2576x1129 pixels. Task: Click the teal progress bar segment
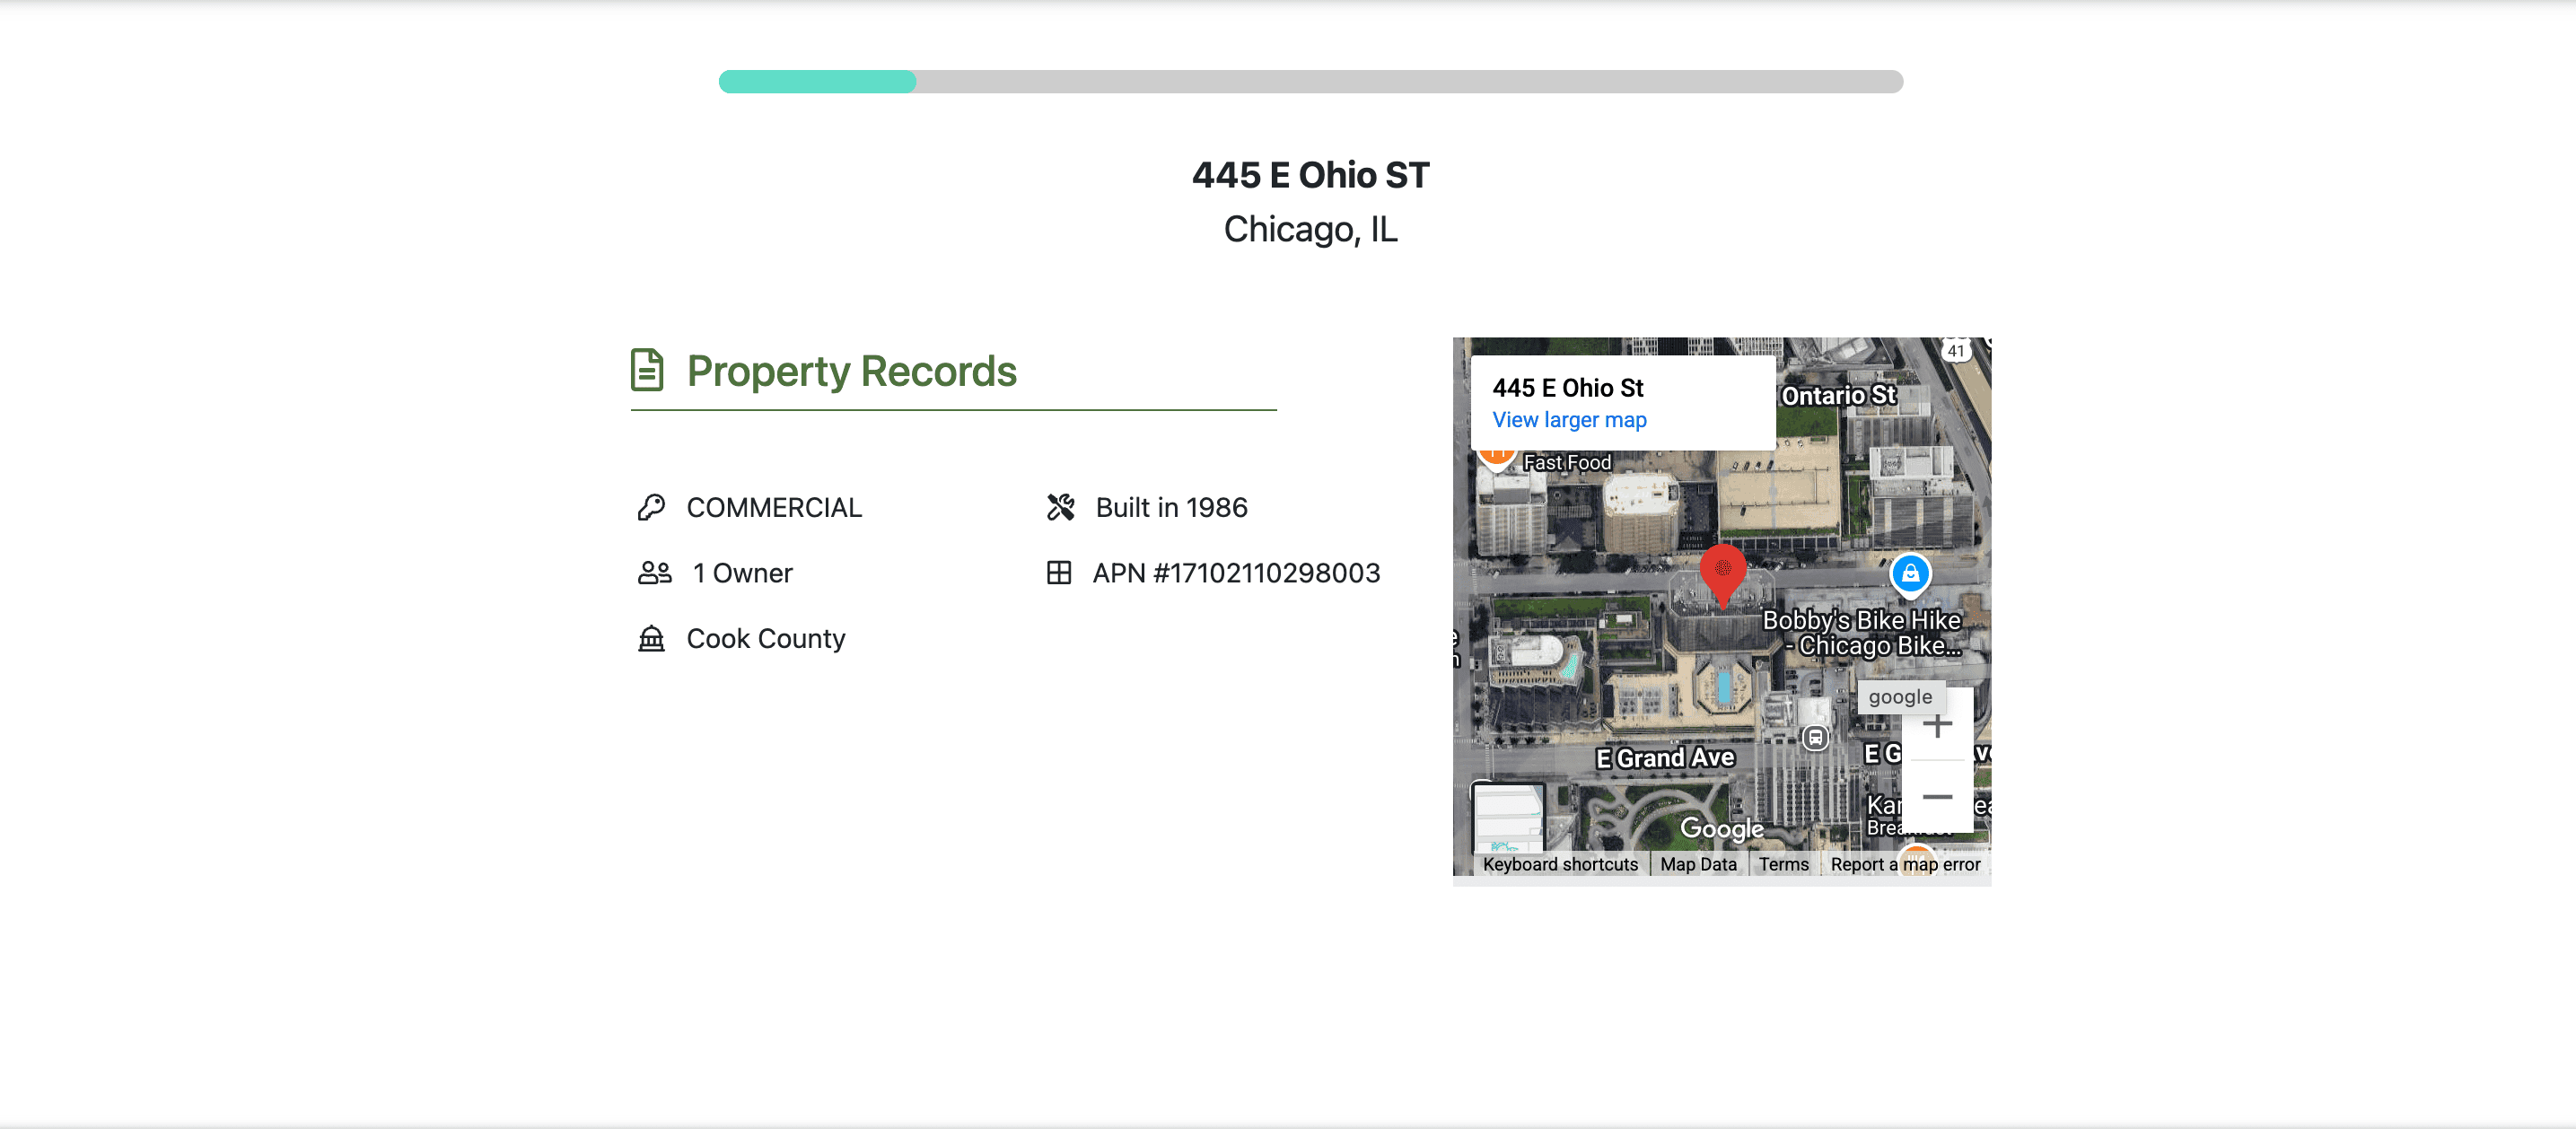coord(817,82)
